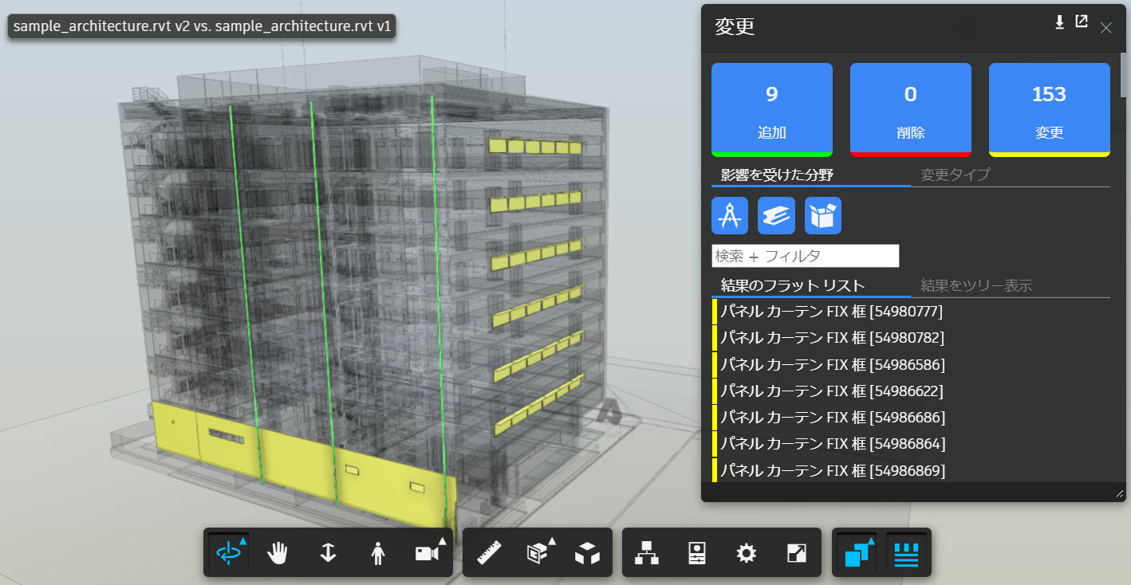Select list item [54980777]
The width and height of the screenshot is (1131, 585).
[x=911, y=312]
